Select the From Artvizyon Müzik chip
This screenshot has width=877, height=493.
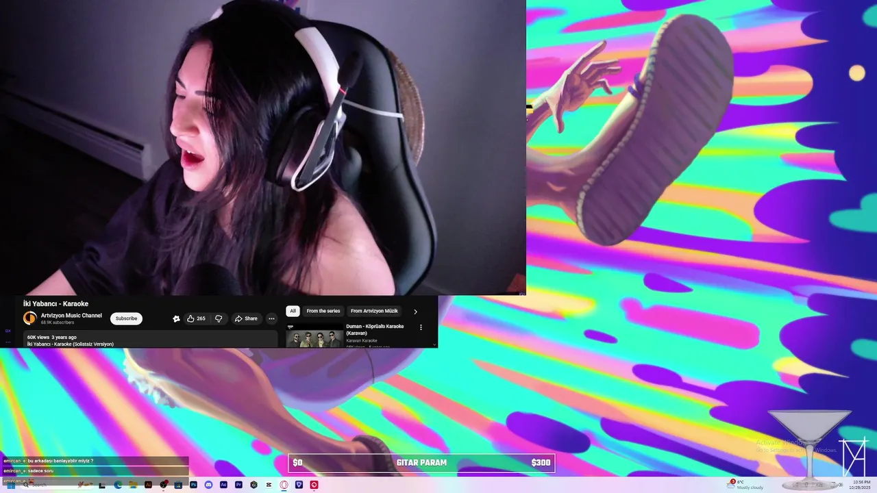[374, 311]
